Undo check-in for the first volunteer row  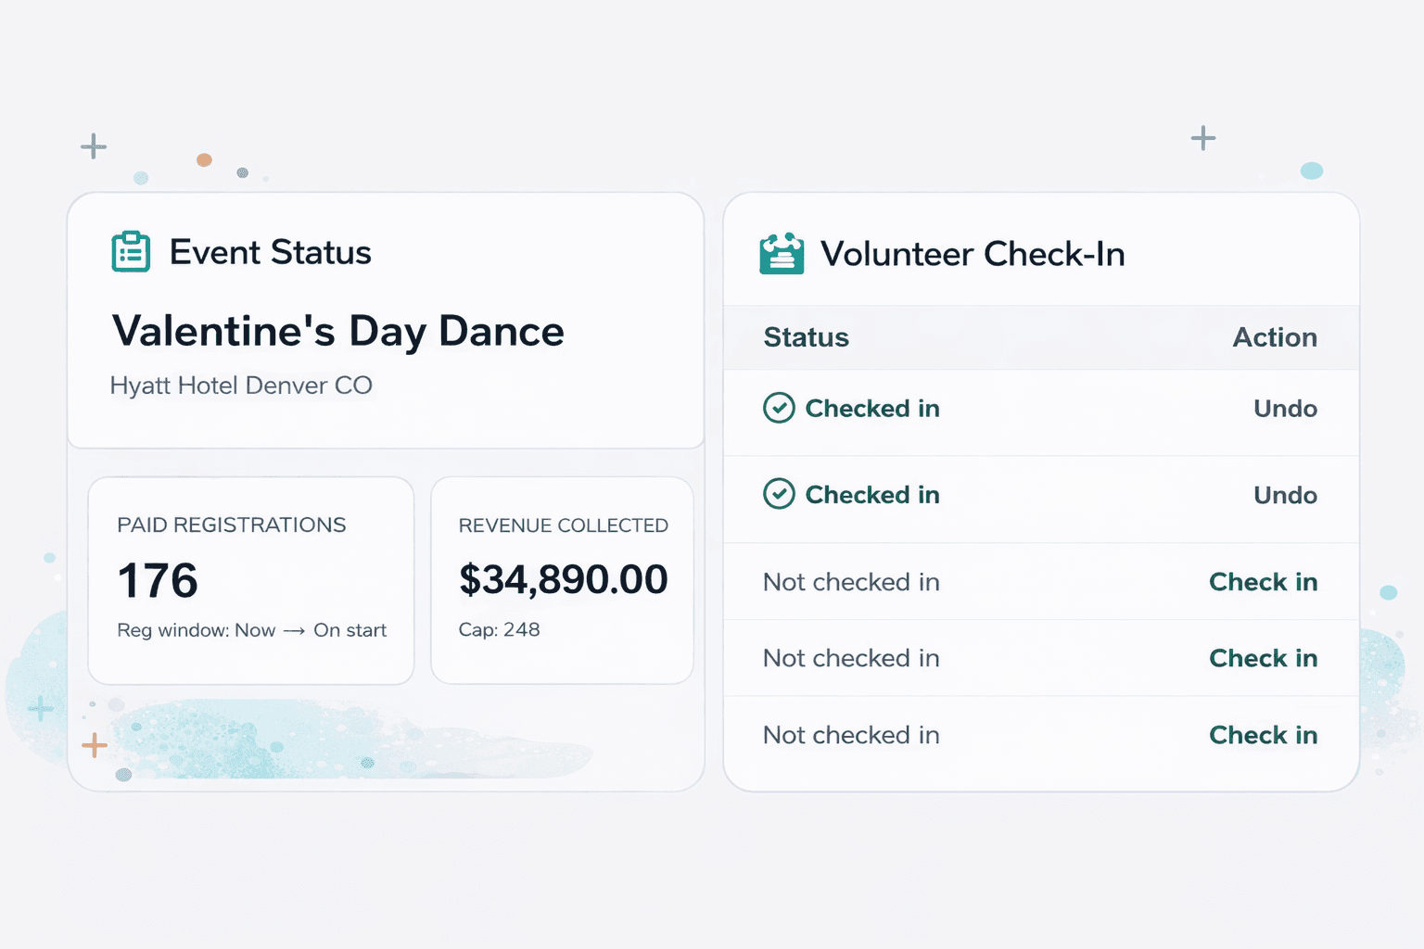1285,409
